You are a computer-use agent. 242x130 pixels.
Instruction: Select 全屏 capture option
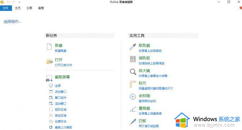pos(58,86)
